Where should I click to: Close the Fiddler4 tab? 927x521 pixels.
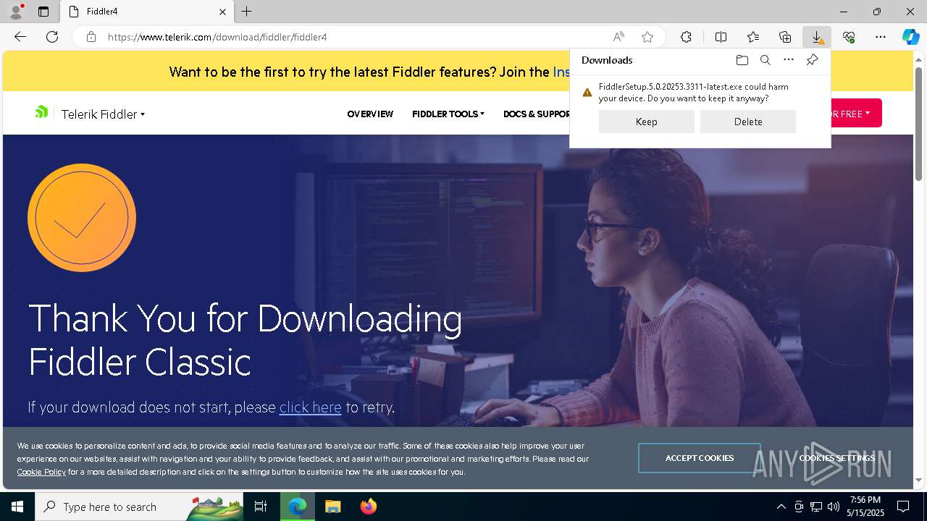222,12
